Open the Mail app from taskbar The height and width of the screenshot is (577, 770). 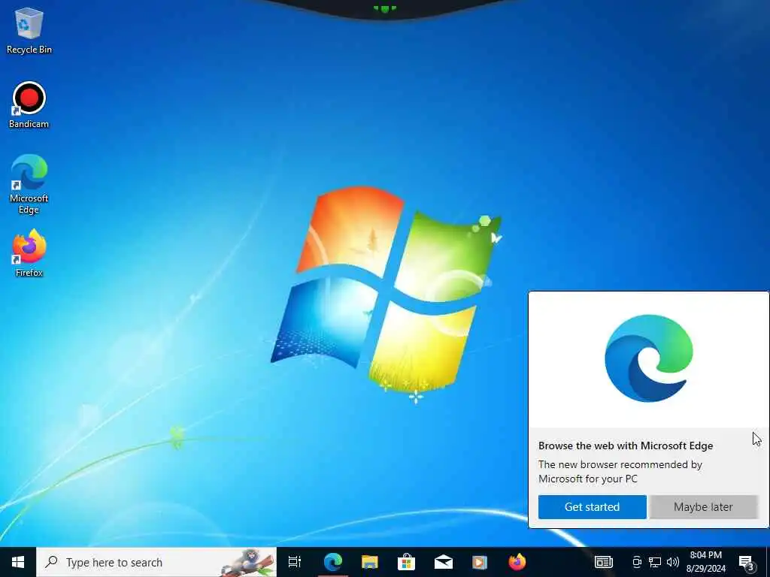[x=444, y=562]
